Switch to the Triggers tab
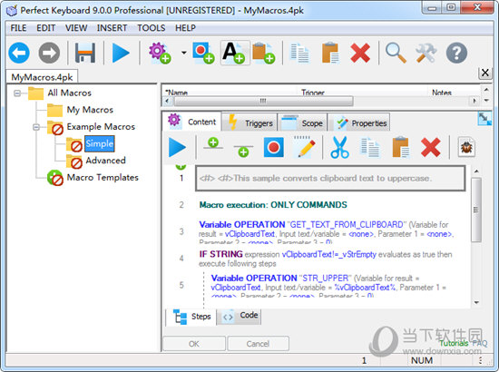499x372 pixels. [x=249, y=122]
